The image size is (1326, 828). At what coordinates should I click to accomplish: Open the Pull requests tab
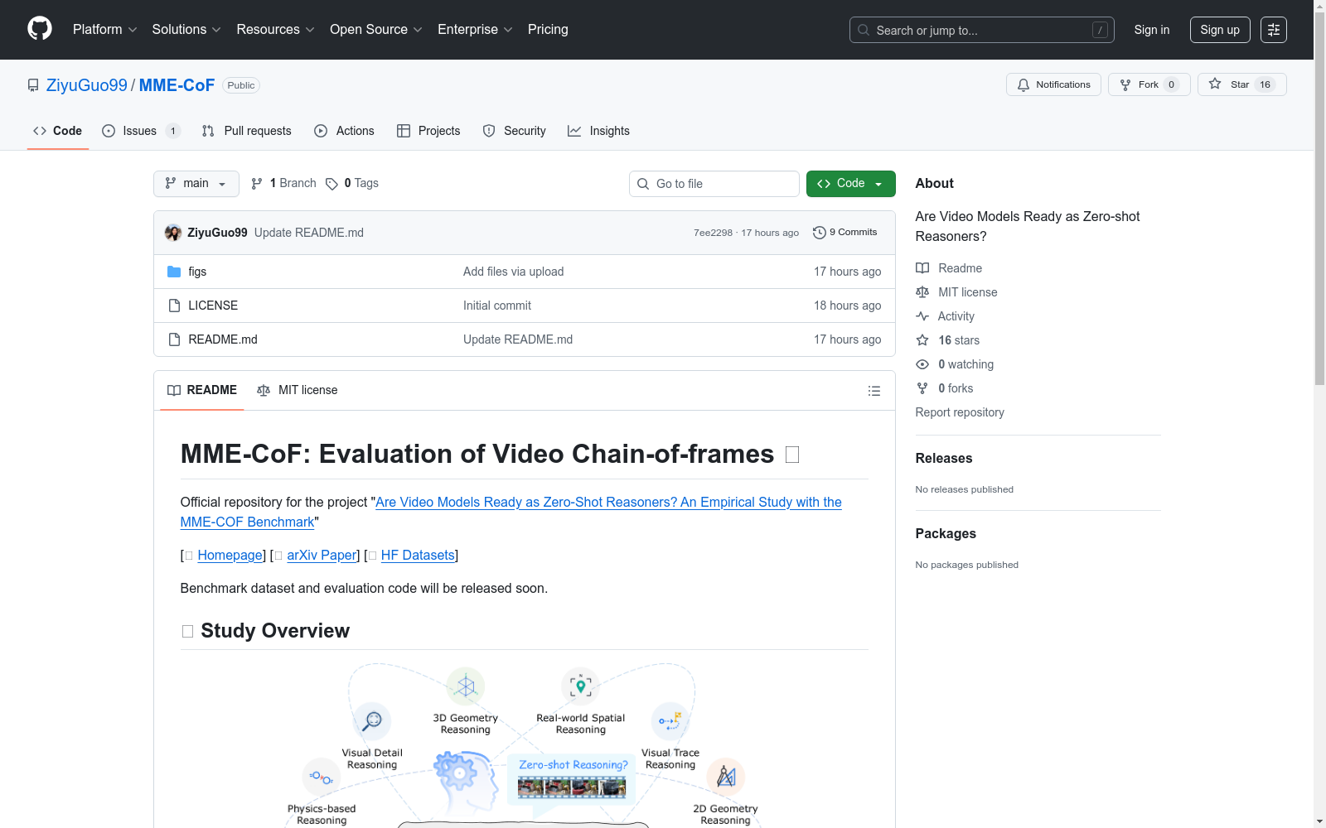pyautogui.click(x=247, y=131)
